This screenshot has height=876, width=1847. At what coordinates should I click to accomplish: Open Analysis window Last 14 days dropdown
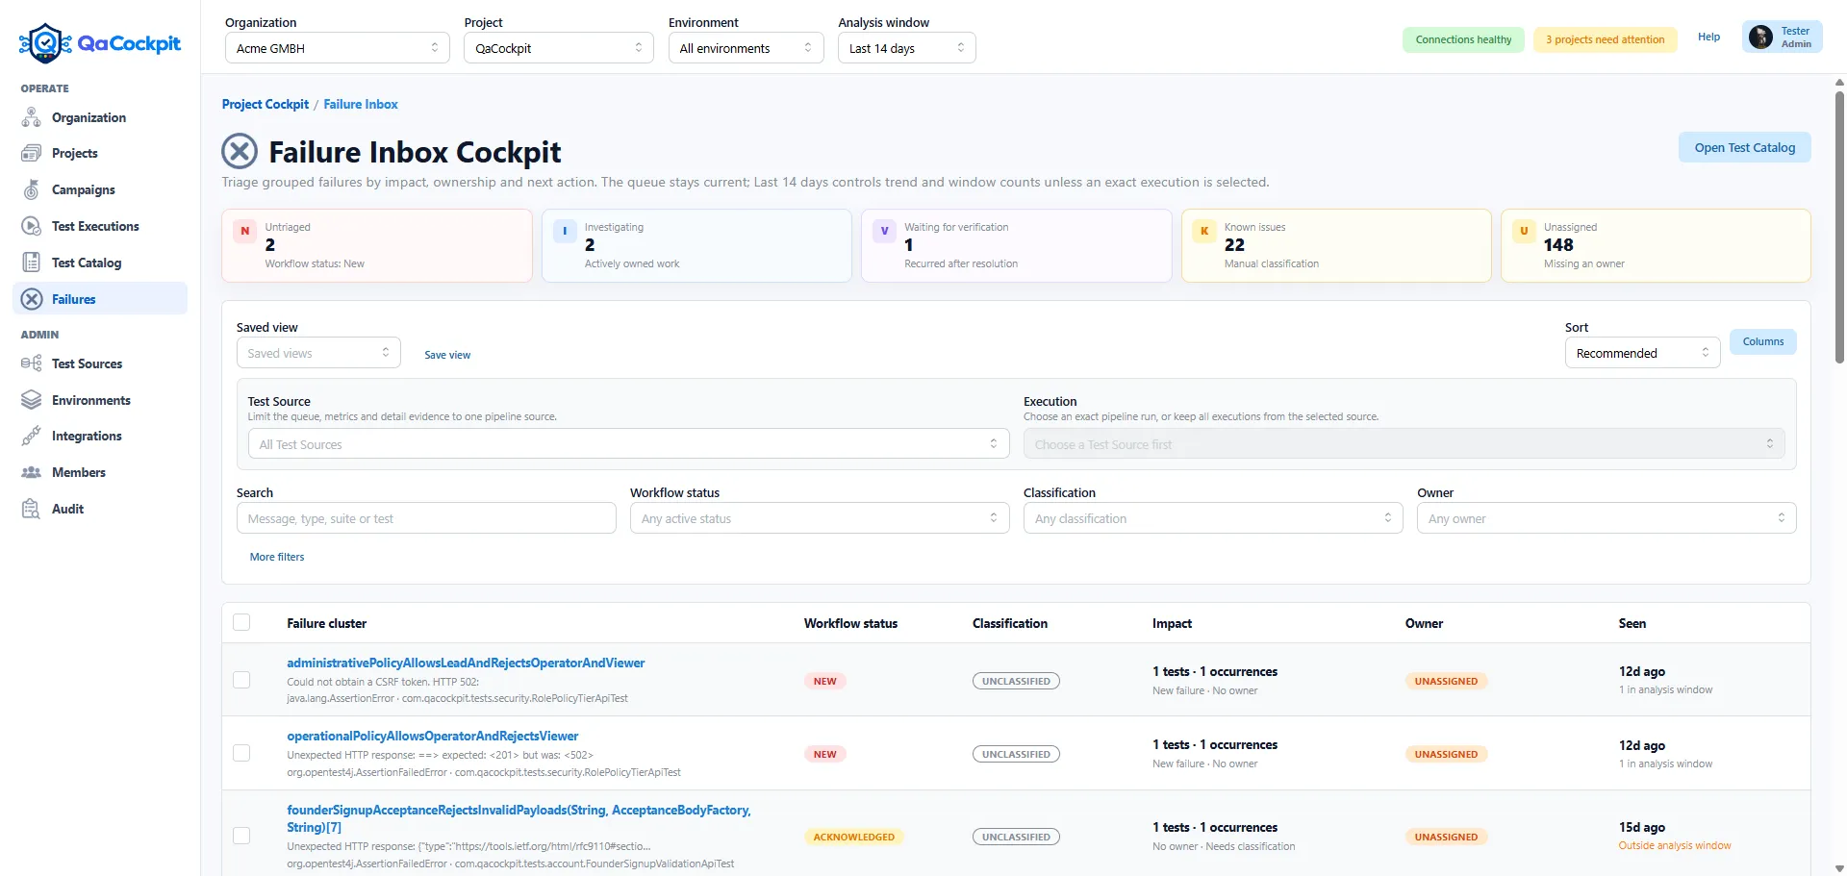click(906, 48)
